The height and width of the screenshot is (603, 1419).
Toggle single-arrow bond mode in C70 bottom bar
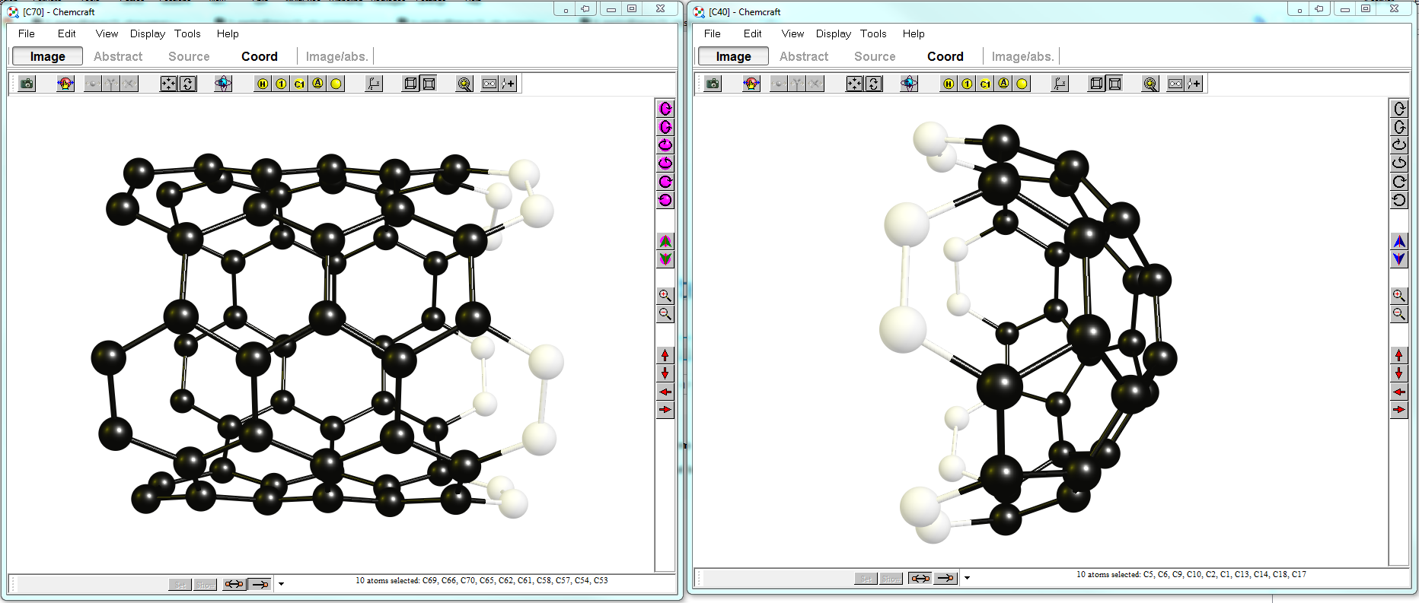point(260,584)
